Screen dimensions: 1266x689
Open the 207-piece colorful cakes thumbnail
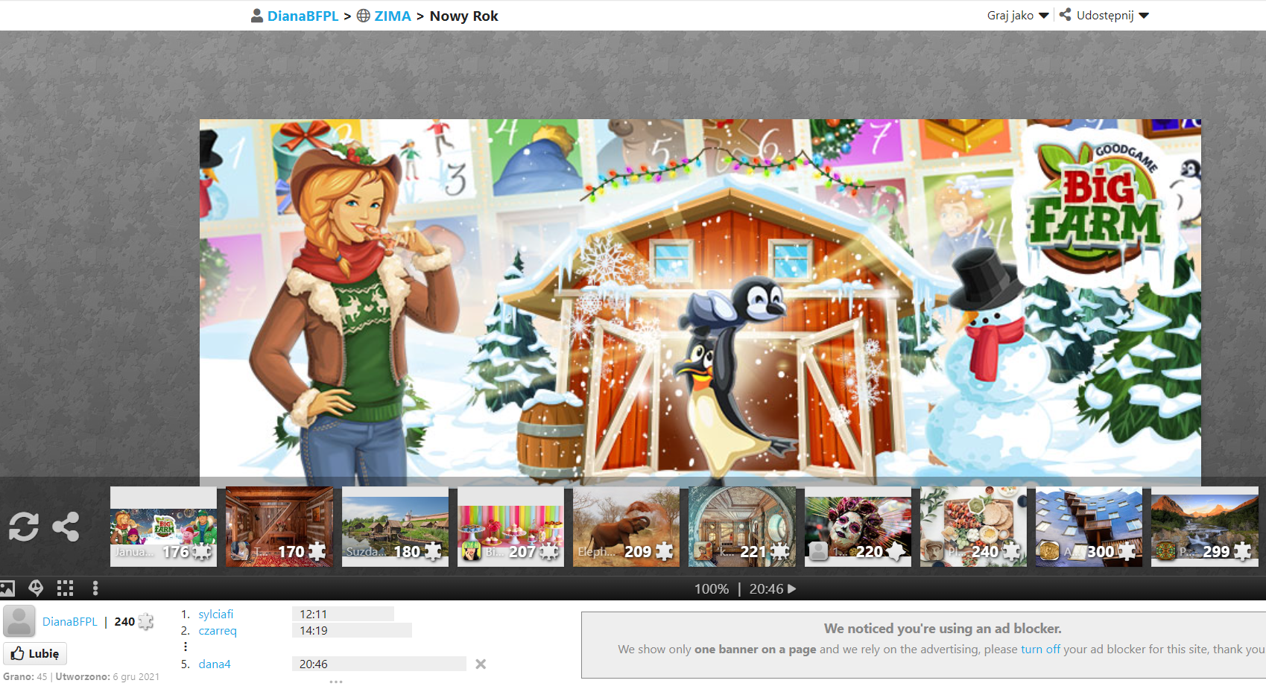(x=510, y=527)
